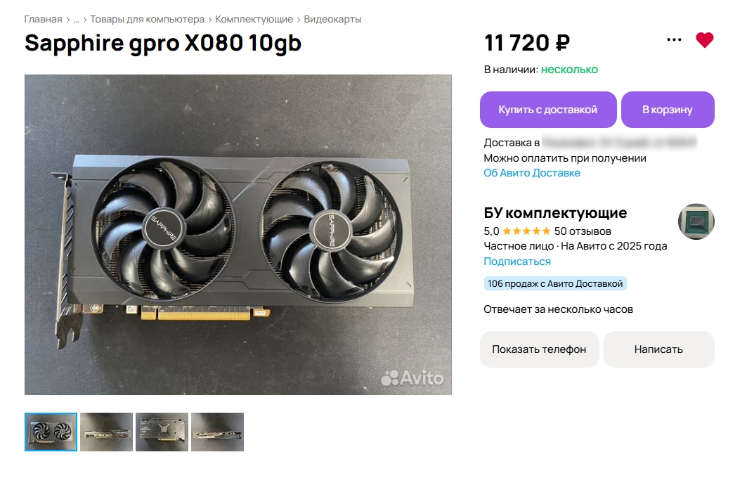Follow seller via Подписаться link
Screen dimensions: 747x483
tap(517, 262)
